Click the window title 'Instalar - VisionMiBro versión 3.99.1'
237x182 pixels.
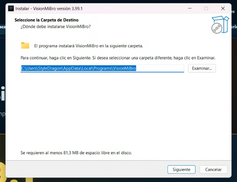[x=49, y=9]
